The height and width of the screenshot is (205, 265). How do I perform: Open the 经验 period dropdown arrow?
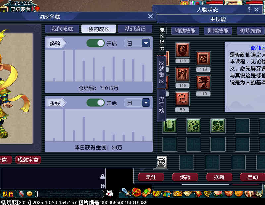(146, 43)
